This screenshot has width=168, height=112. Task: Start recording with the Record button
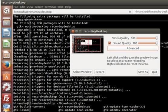point(100,72)
